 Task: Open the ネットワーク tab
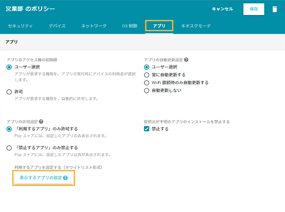(x=93, y=26)
